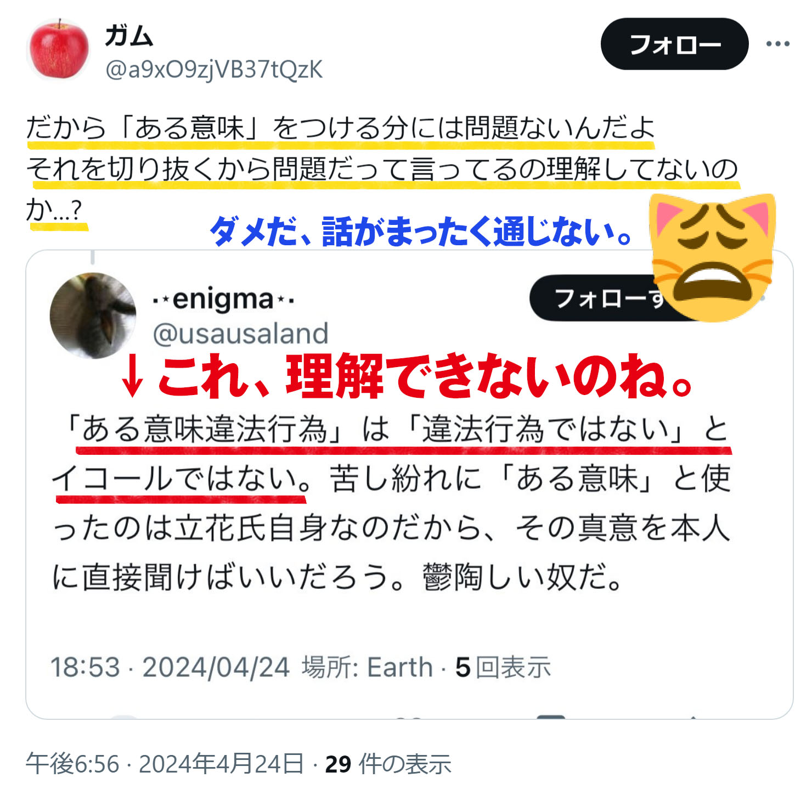Open the three-dot more options menu
The height and width of the screenshot is (789, 812).
point(777,44)
